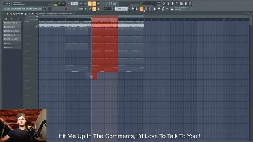This screenshot has width=253, height=142.
Task: Open the ADD menu
Action: coord(12,9)
